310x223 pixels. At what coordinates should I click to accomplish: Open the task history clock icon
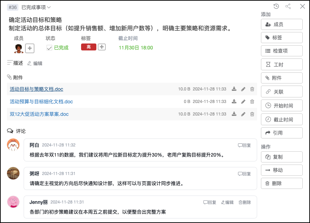[276, 6]
